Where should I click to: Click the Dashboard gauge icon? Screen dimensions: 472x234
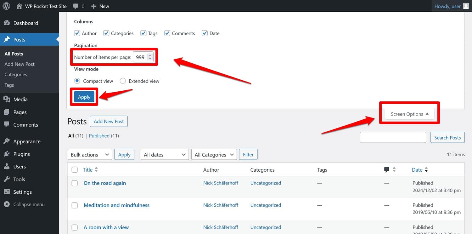7,23
